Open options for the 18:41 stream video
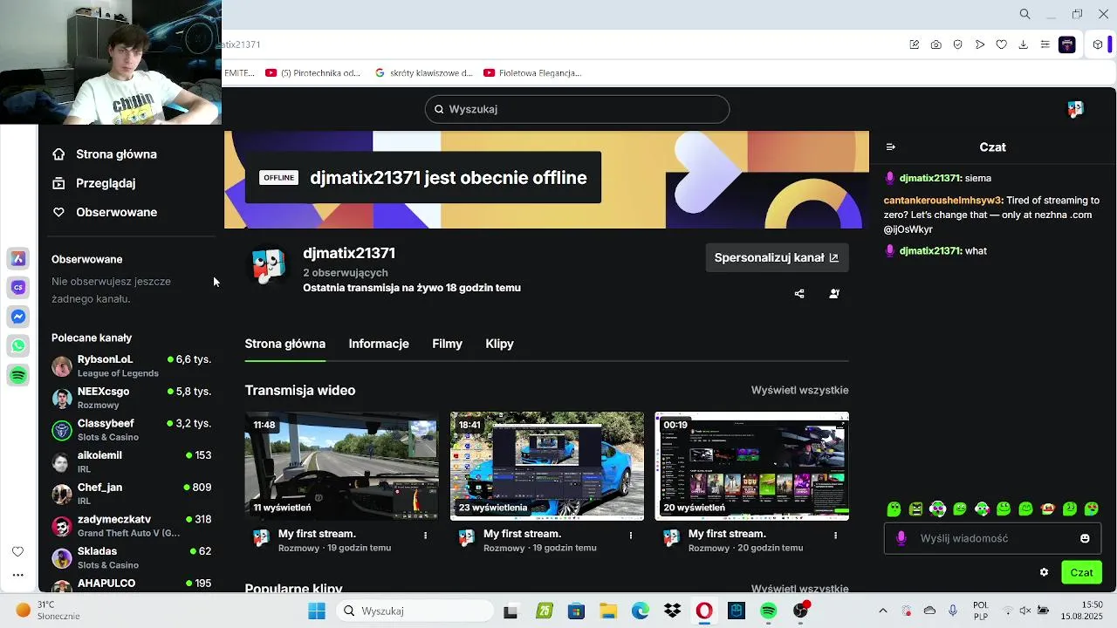The height and width of the screenshot is (628, 1117). [631, 535]
